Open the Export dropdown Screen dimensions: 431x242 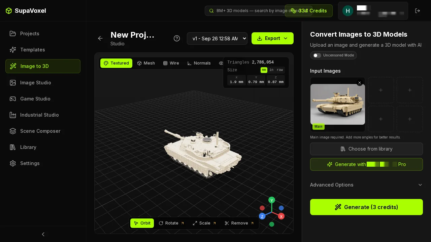tap(272, 38)
